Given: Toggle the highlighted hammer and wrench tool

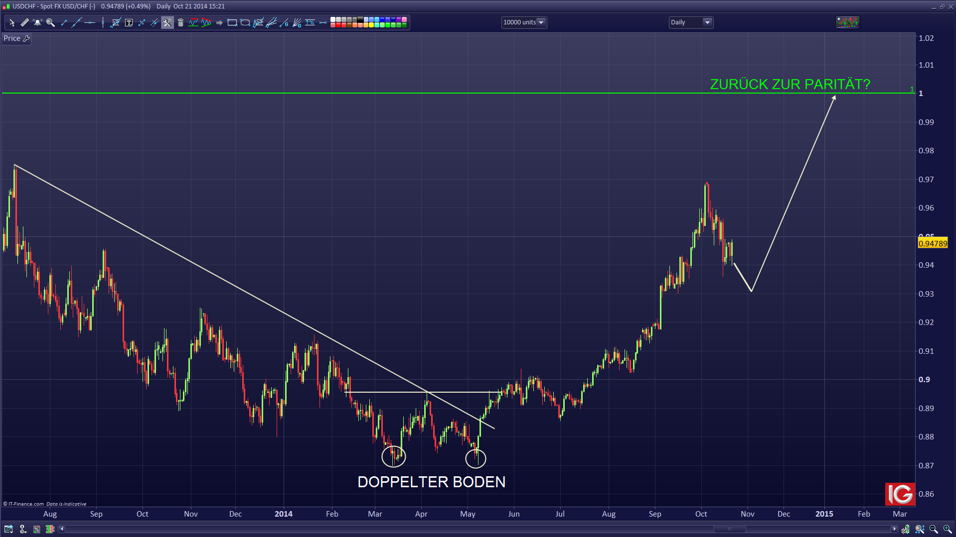Looking at the screenshot, I should (167, 22).
